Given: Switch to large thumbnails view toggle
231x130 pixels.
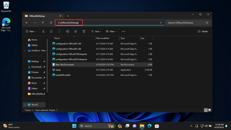Looking at the screenshot, I should point(210,110).
